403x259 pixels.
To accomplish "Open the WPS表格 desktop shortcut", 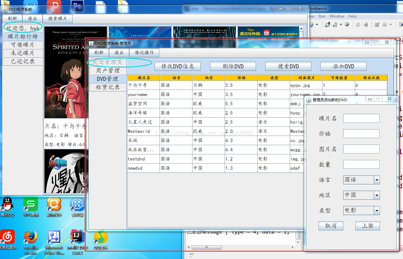I will tap(31, 207).
